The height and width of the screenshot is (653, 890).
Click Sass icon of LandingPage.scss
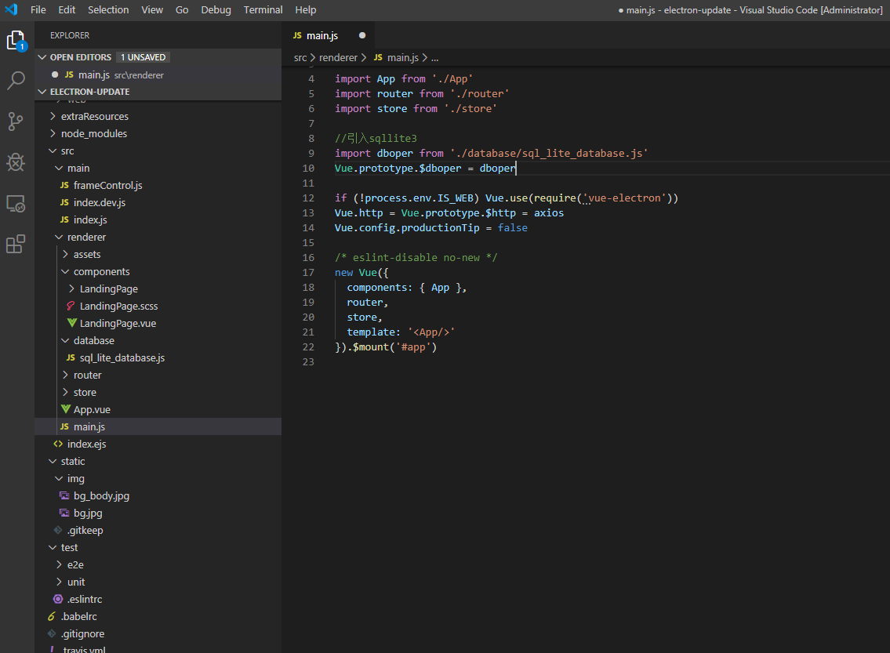71,306
